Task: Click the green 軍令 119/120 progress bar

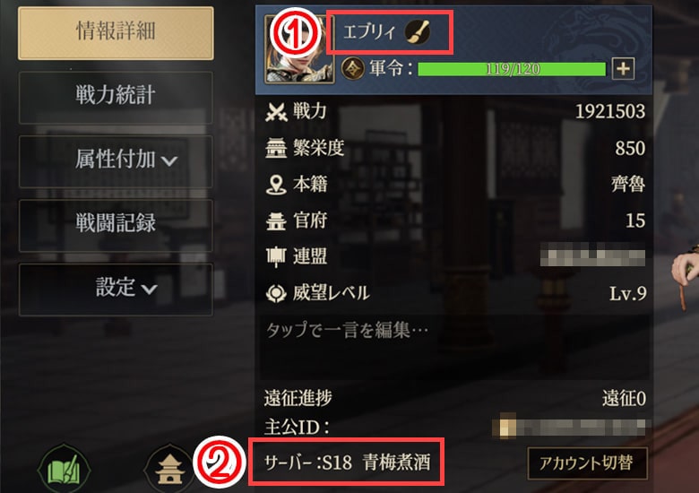Action: (x=512, y=69)
